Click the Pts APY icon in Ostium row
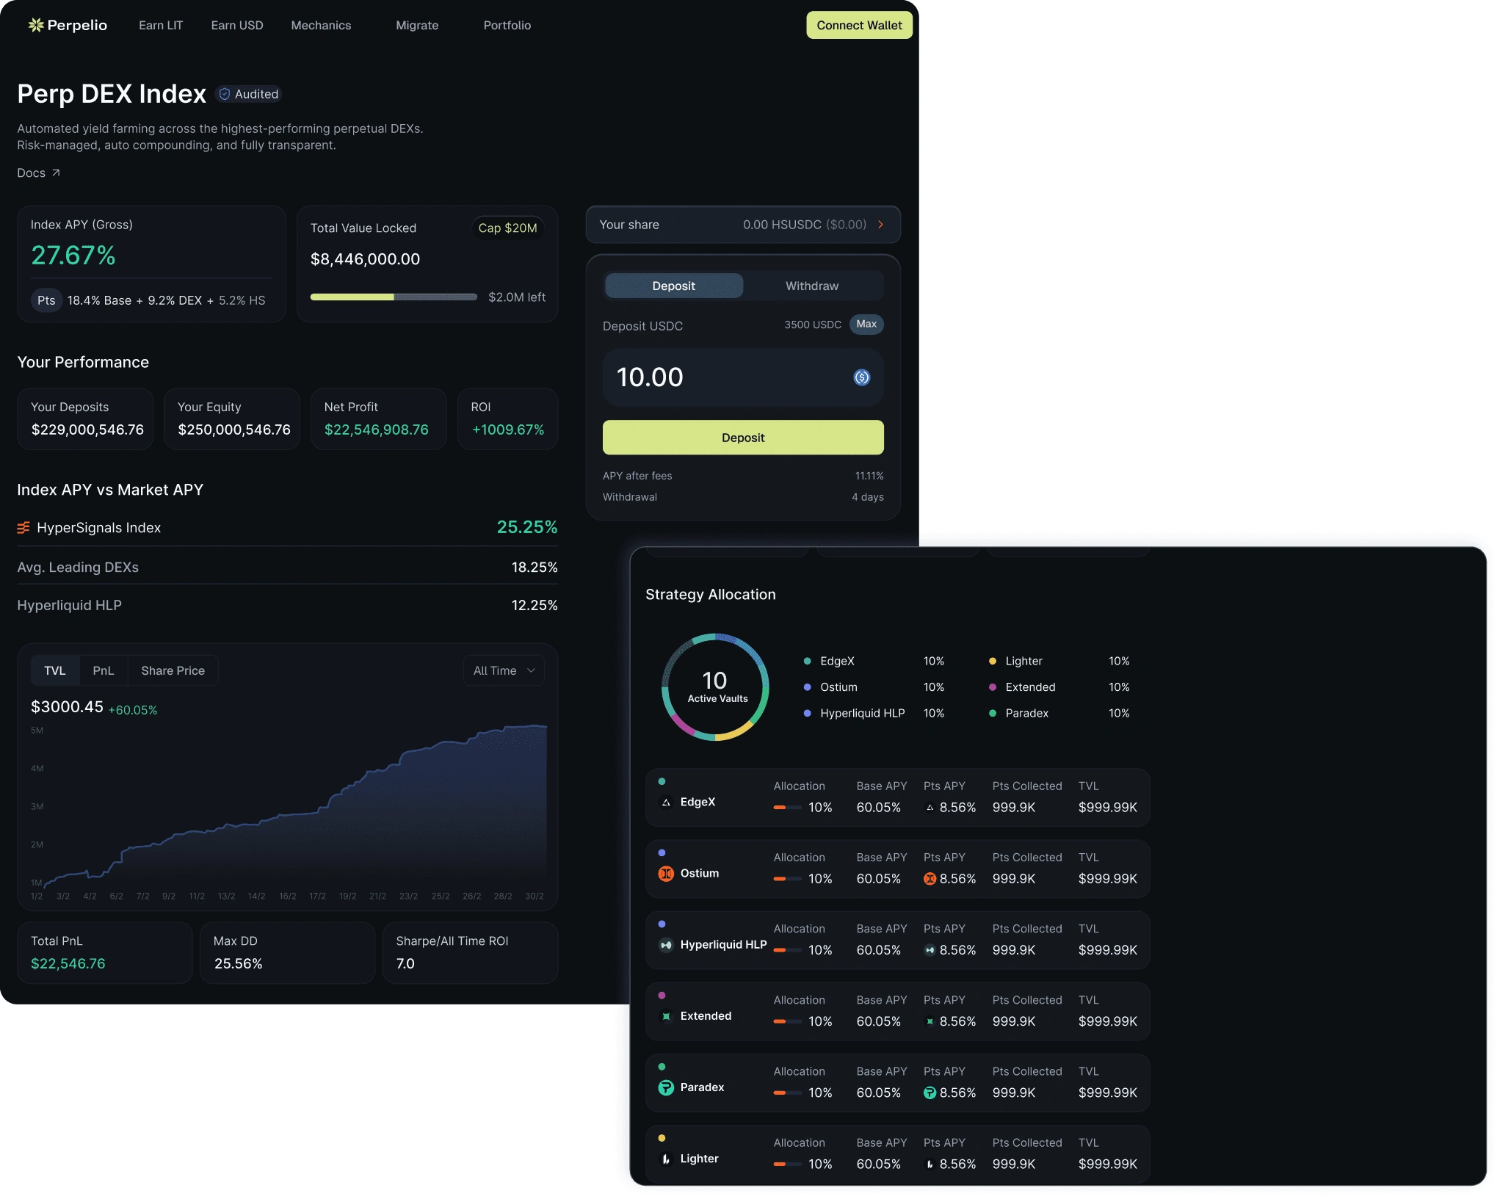Viewport: 1500px width, 1199px height. pos(930,879)
